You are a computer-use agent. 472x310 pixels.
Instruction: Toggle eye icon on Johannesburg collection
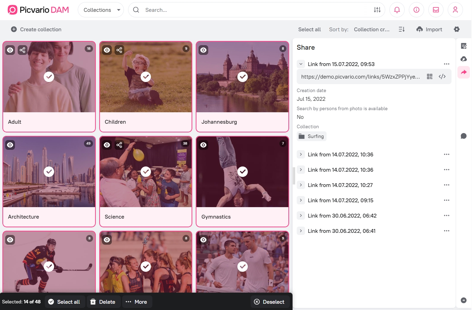pyautogui.click(x=203, y=50)
